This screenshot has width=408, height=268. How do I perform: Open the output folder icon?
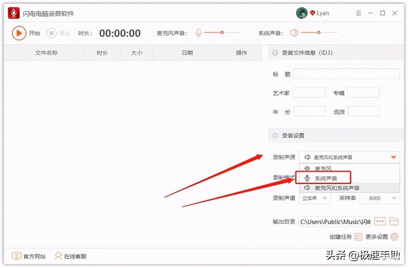pyautogui.click(x=394, y=221)
